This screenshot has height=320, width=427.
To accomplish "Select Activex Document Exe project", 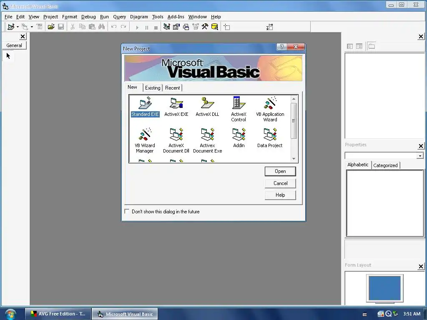I will pyautogui.click(x=207, y=140).
